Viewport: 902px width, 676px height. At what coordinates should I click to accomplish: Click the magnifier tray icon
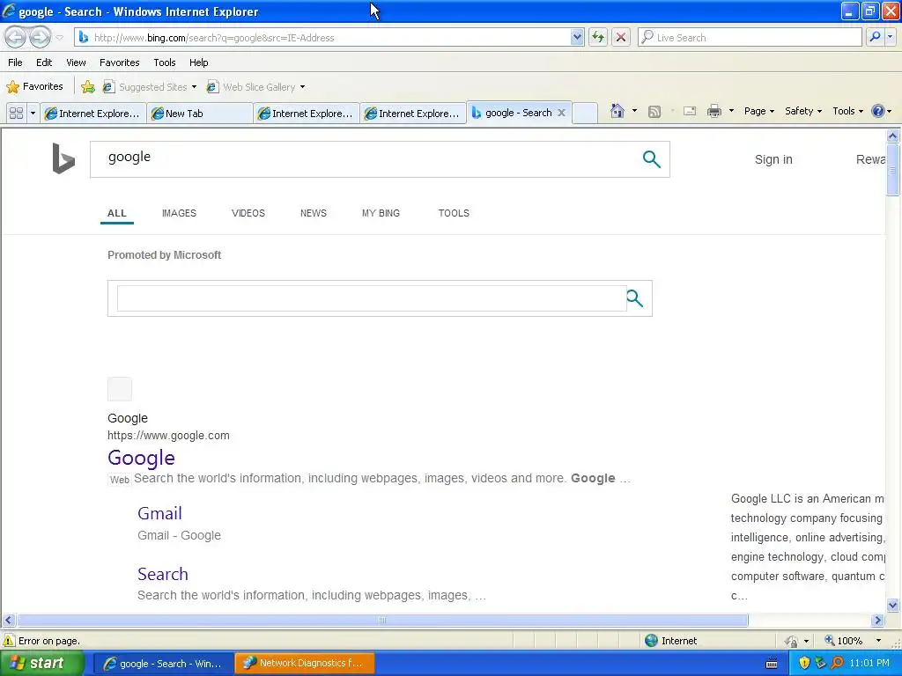pos(837,664)
